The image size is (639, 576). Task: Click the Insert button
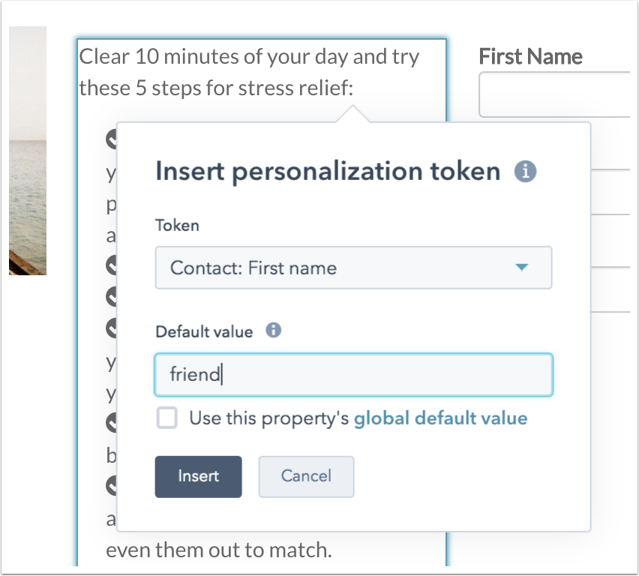click(199, 476)
